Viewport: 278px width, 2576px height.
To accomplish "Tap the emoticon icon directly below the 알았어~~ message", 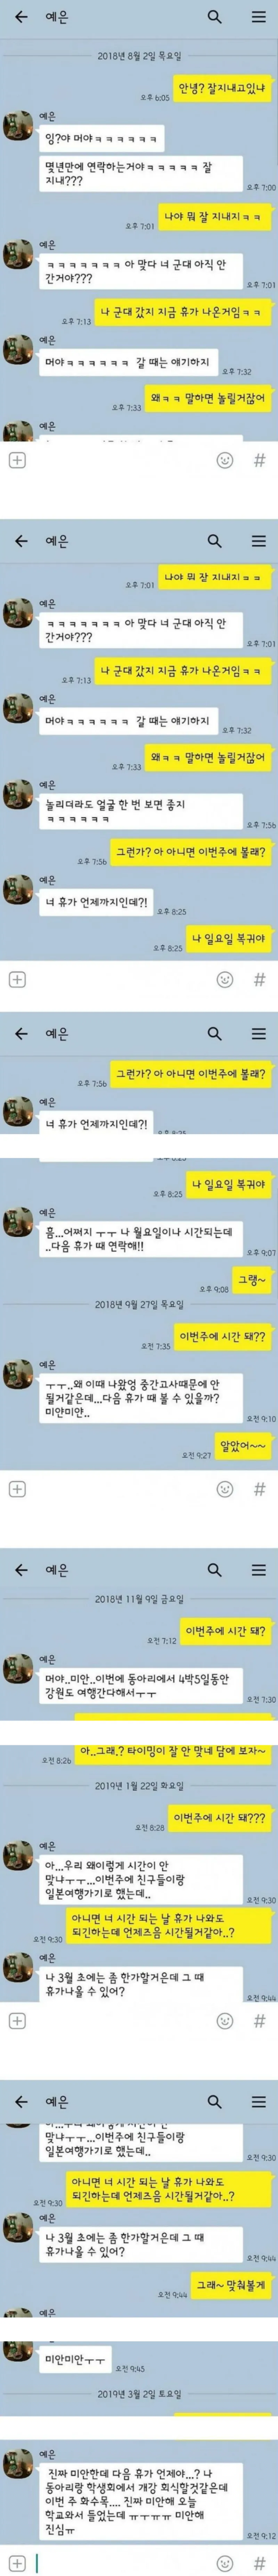I will (x=225, y=1488).
